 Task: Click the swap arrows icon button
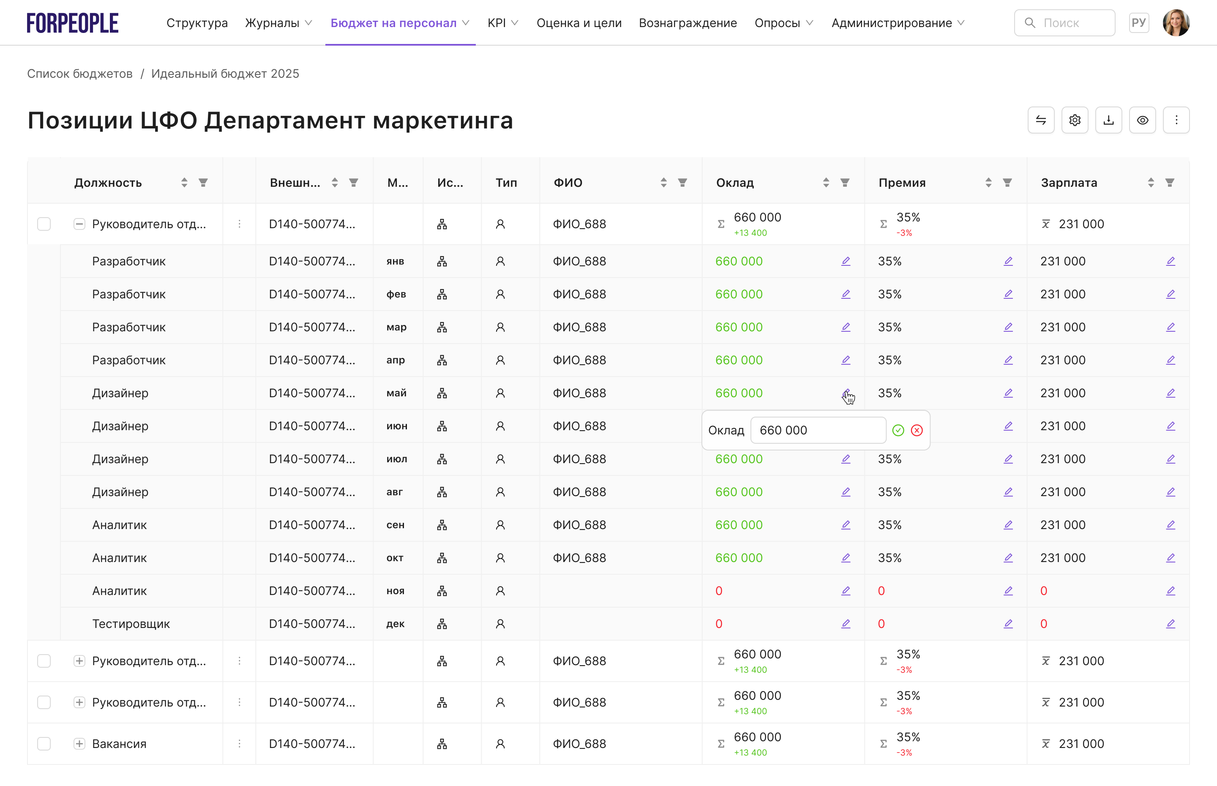tap(1040, 120)
